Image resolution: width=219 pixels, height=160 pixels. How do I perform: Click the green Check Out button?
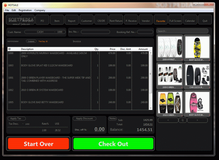[113, 144]
